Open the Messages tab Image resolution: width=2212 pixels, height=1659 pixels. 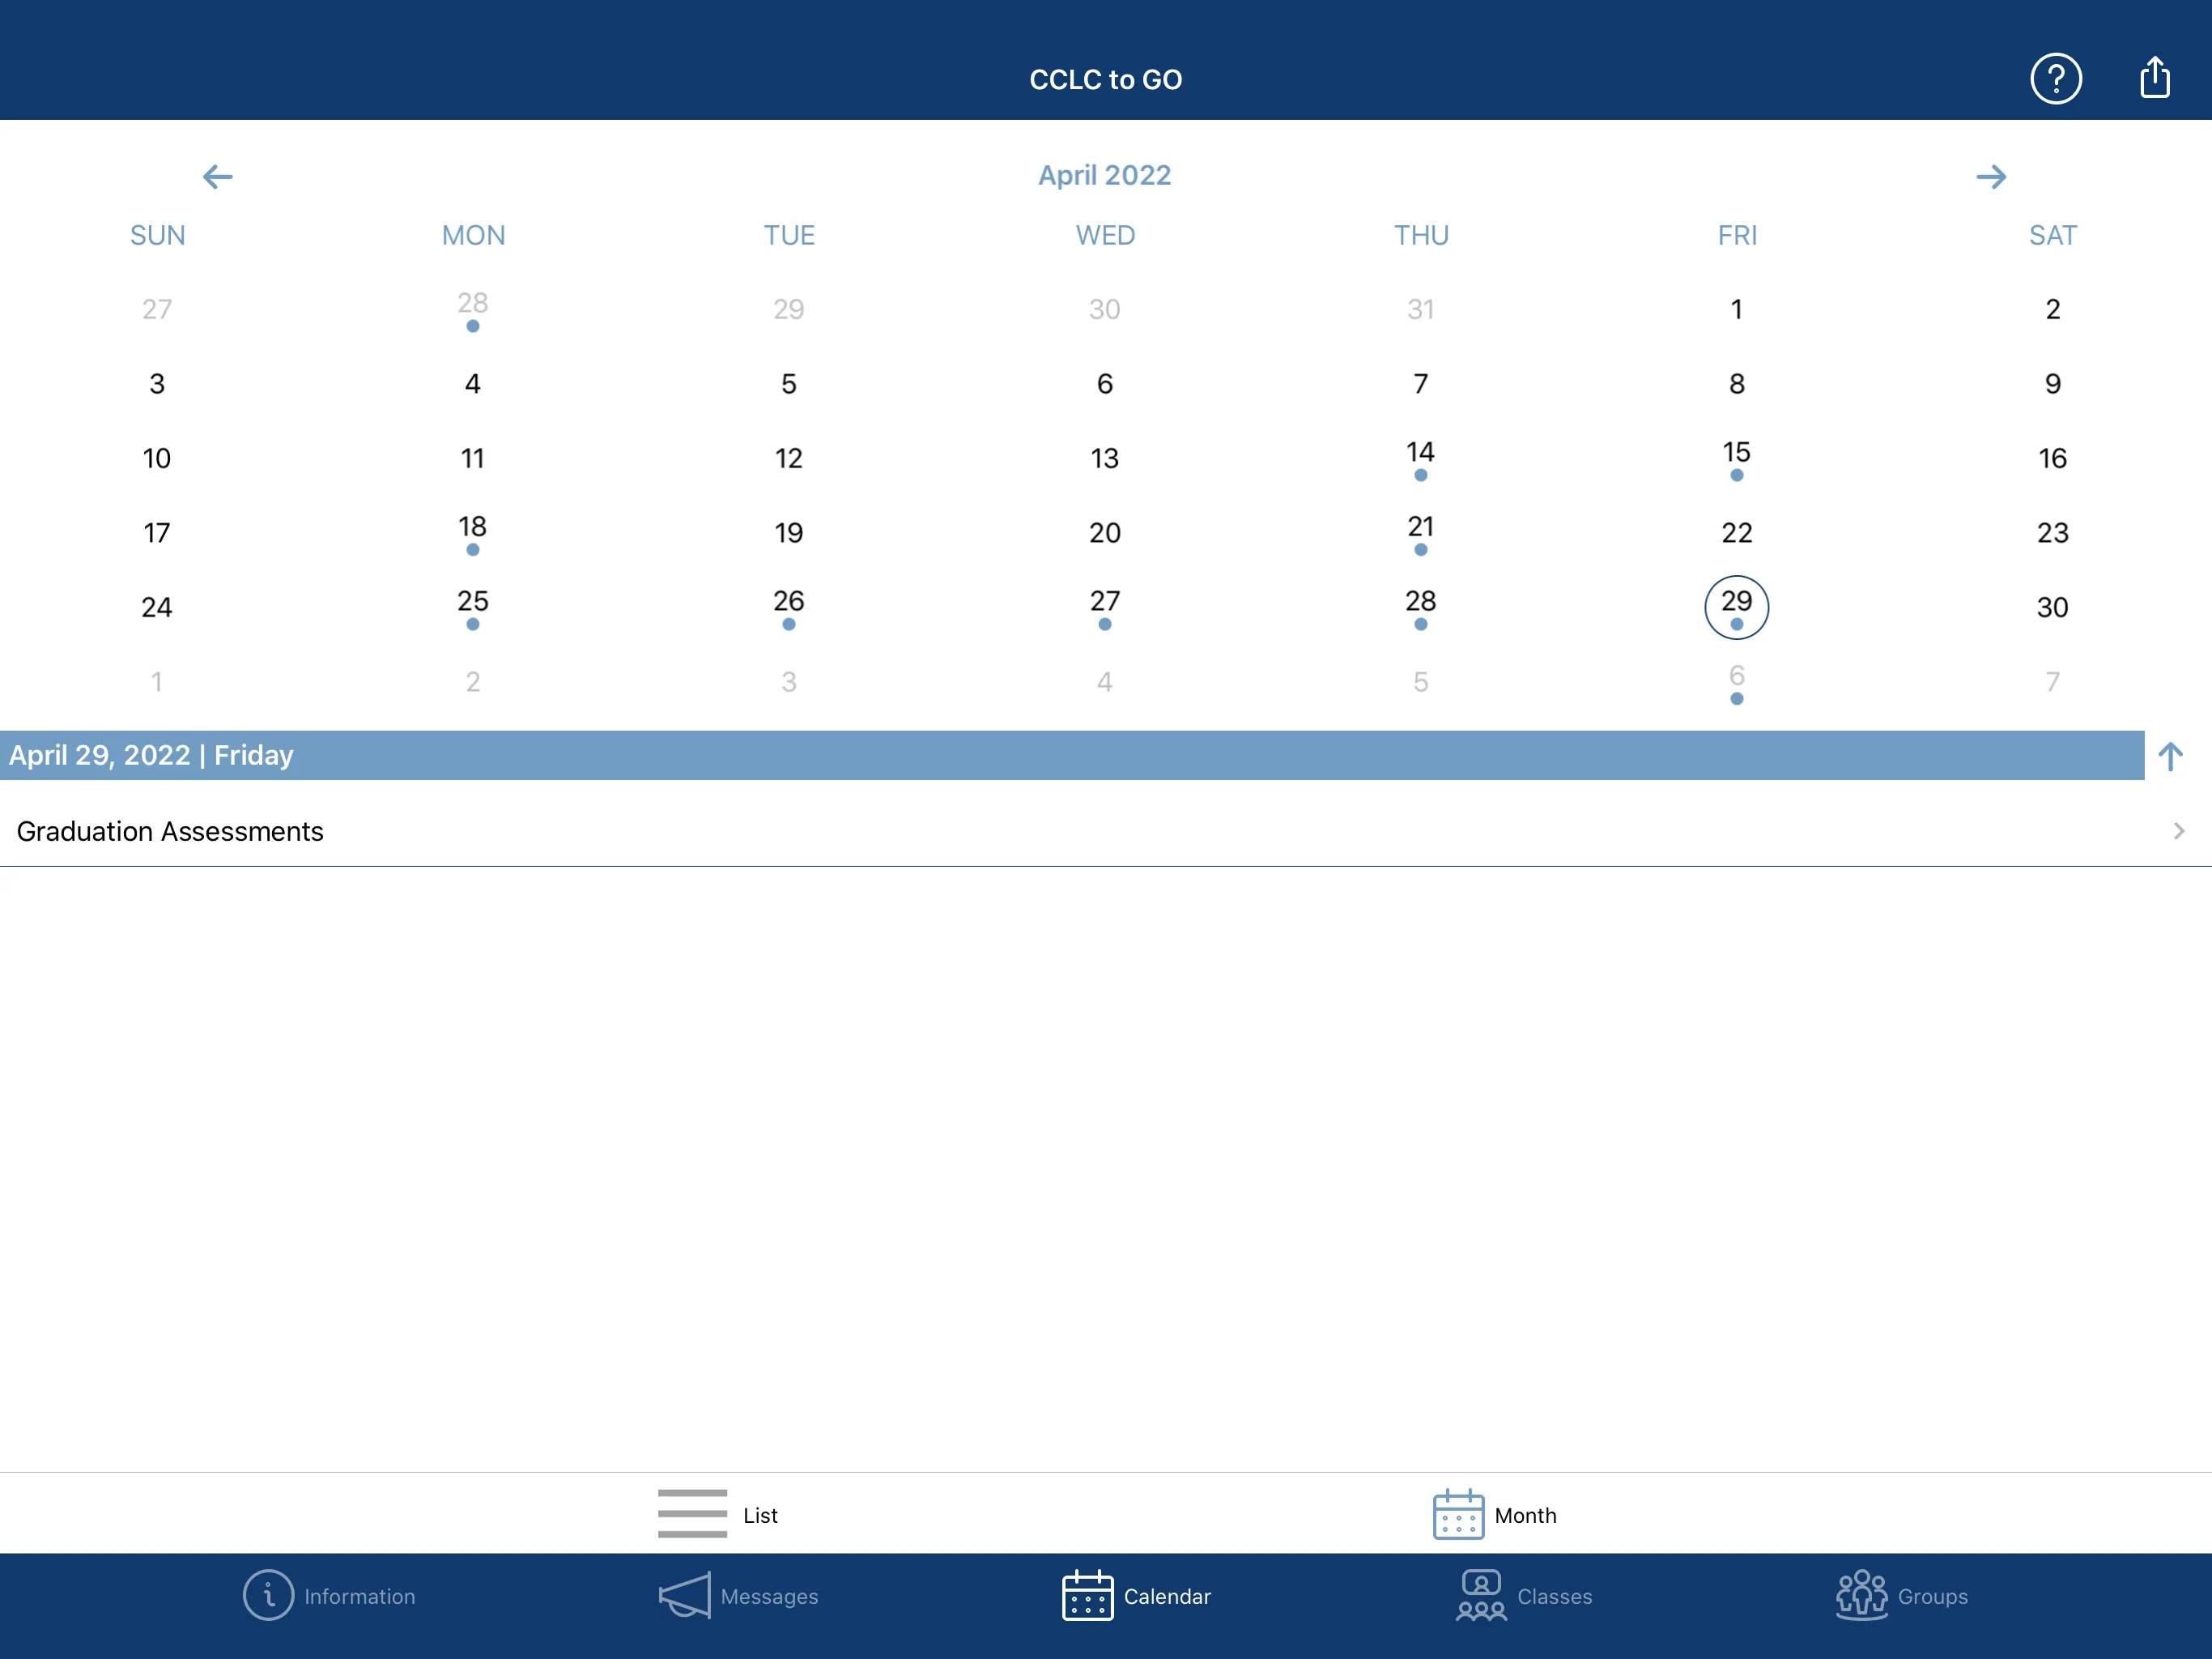point(738,1596)
